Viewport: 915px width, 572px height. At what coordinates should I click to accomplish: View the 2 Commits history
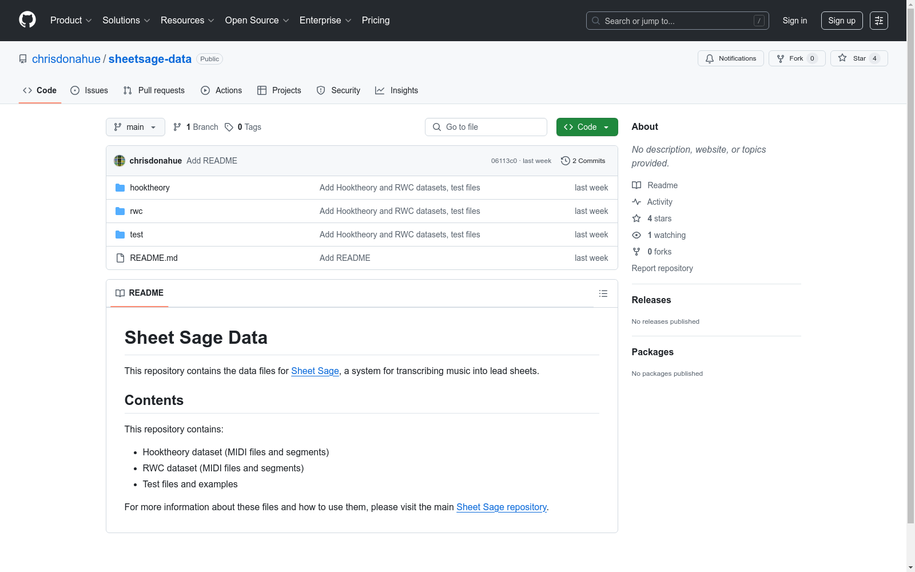click(583, 161)
